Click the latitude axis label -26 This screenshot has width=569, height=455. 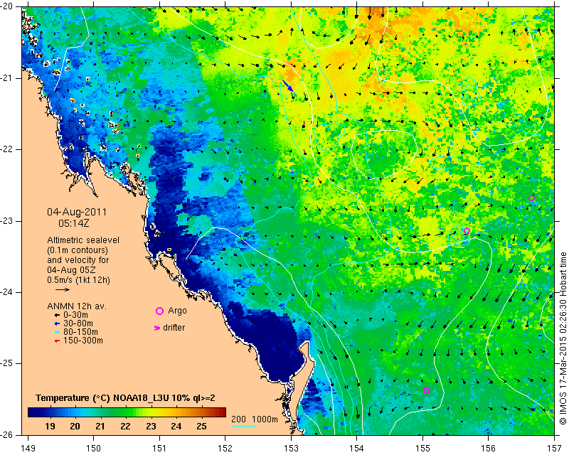(6, 435)
